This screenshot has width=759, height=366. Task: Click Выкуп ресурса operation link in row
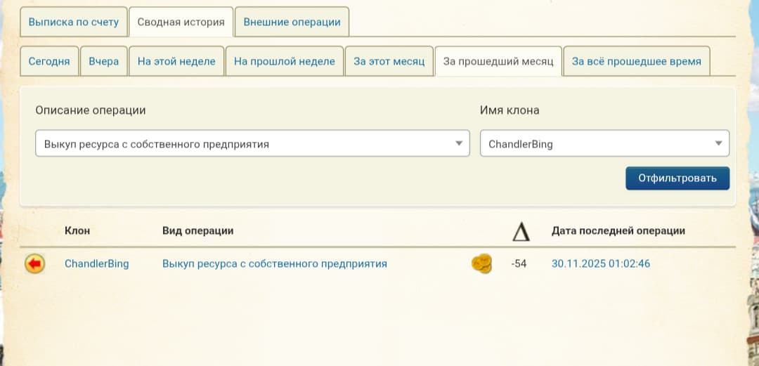coord(274,264)
